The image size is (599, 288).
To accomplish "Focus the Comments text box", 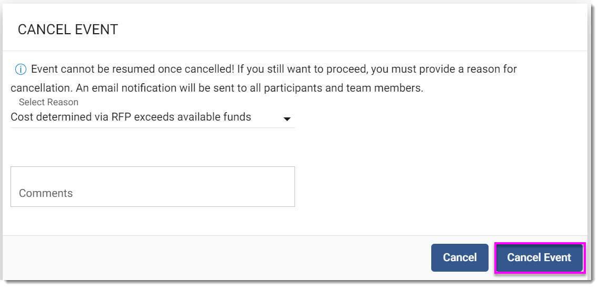I will (153, 187).
